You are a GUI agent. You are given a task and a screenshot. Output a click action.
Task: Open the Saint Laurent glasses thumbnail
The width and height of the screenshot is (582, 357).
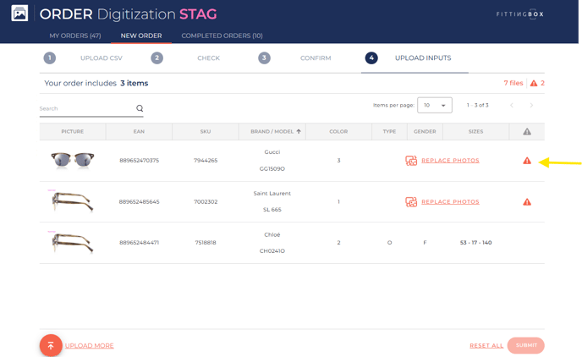pyautogui.click(x=72, y=201)
